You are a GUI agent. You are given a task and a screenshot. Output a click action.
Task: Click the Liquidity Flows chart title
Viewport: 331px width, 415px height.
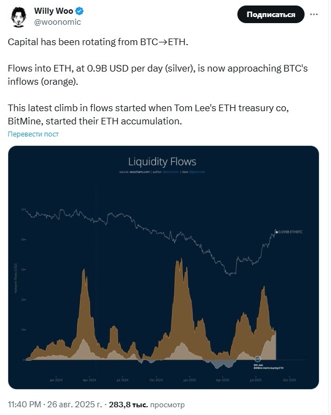tap(162, 162)
